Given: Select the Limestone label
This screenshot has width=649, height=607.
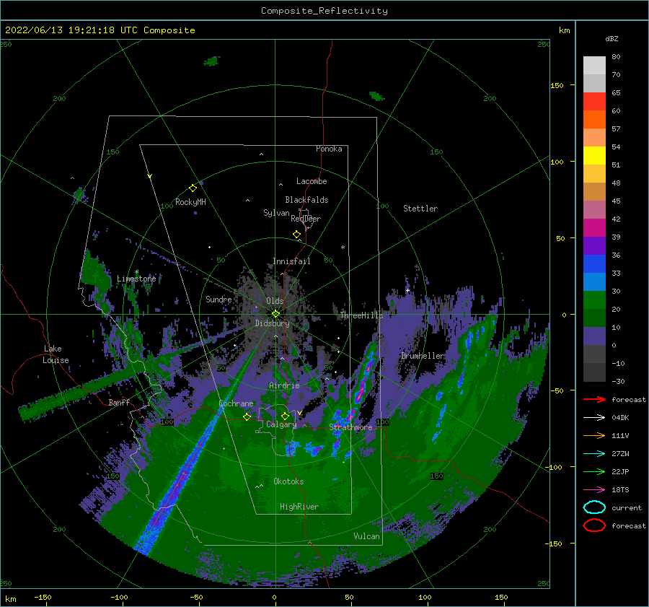Looking at the screenshot, I should point(136,279).
